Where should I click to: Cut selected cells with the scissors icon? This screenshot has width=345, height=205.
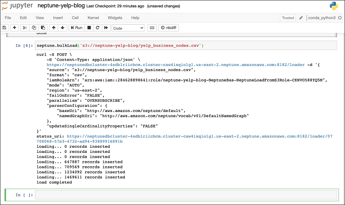tap(25, 28)
